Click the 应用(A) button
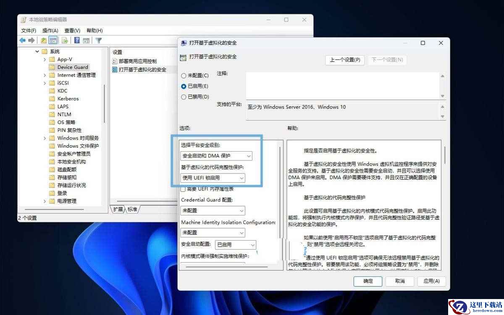The image size is (504, 315). pos(431,281)
